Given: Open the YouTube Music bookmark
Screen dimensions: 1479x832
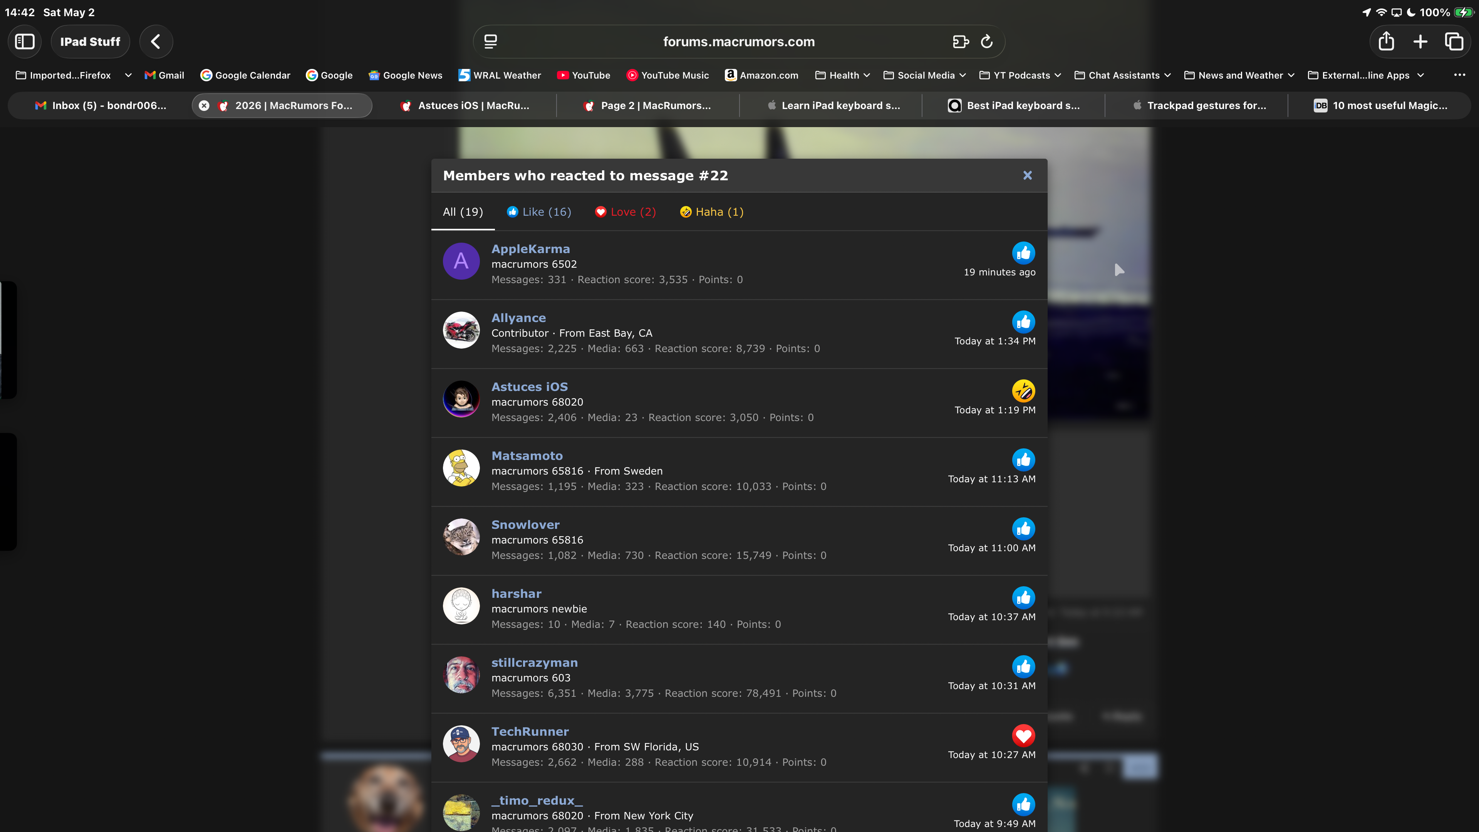Looking at the screenshot, I should click(x=667, y=75).
